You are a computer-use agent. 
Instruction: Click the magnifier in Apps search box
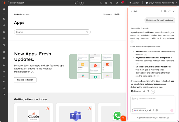[87, 32]
